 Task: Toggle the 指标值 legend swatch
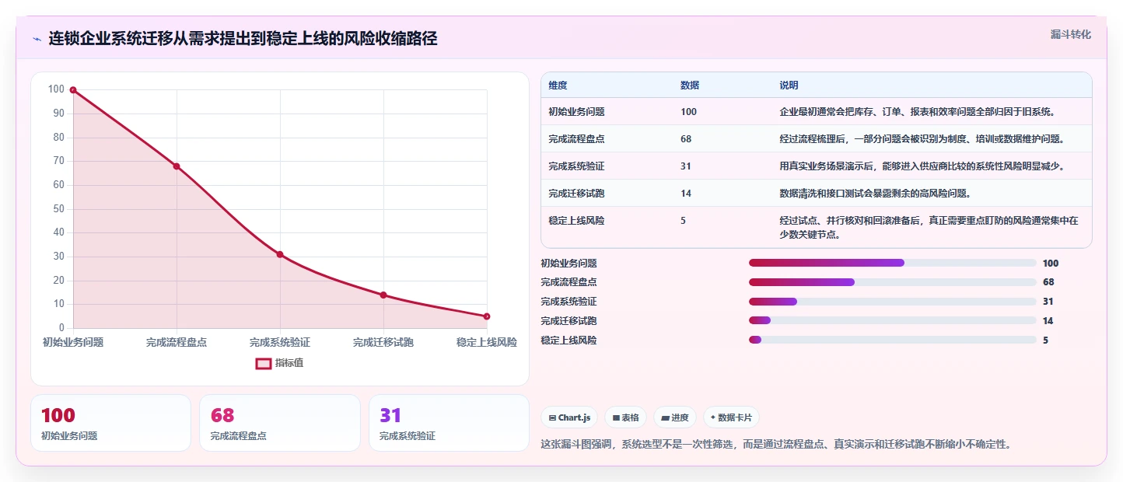264,363
